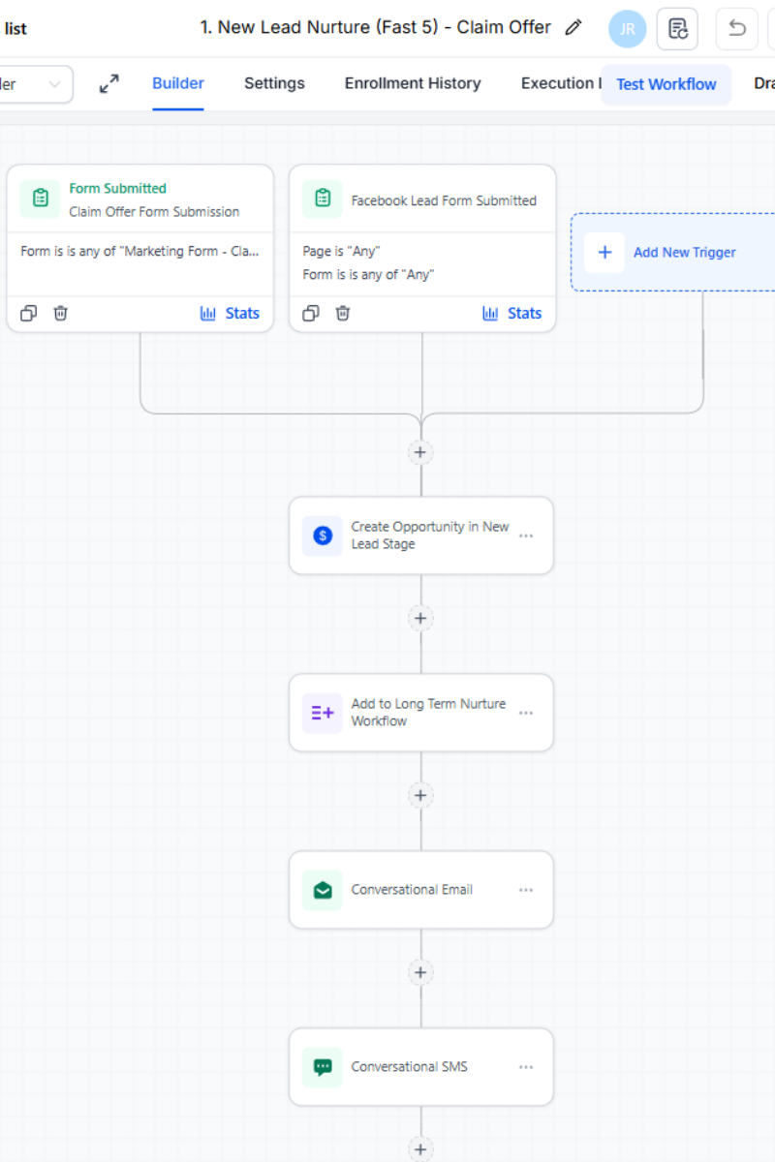Delete the Form Submitted trigger
775x1162 pixels.
tap(60, 313)
